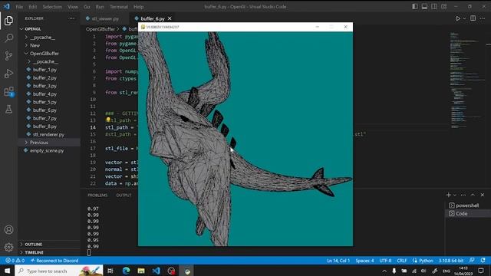Open the Help menu
The image size is (491, 276).
point(138,7)
